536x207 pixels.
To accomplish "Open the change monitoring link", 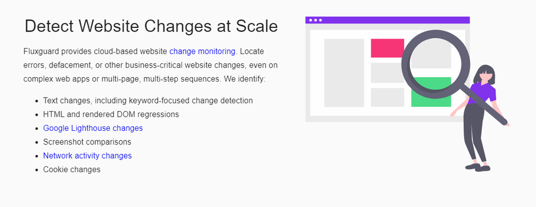I will pyautogui.click(x=203, y=51).
